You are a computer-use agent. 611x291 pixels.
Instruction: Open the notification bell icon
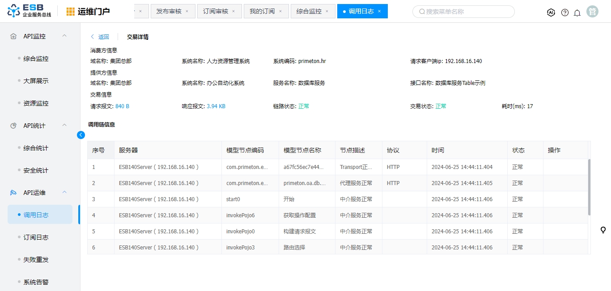(x=577, y=13)
